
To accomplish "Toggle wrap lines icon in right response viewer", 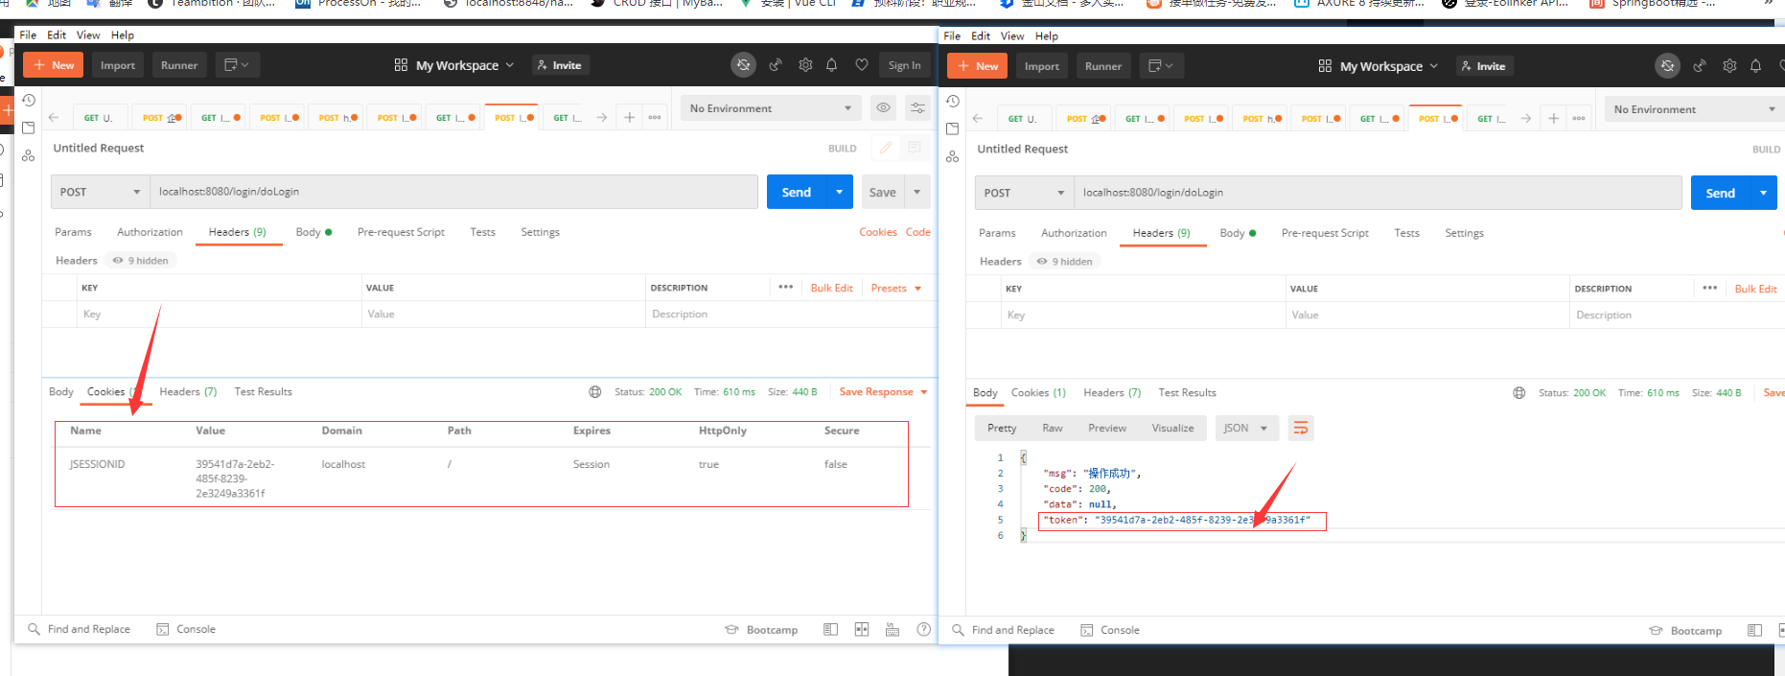I will click(1301, 428).
